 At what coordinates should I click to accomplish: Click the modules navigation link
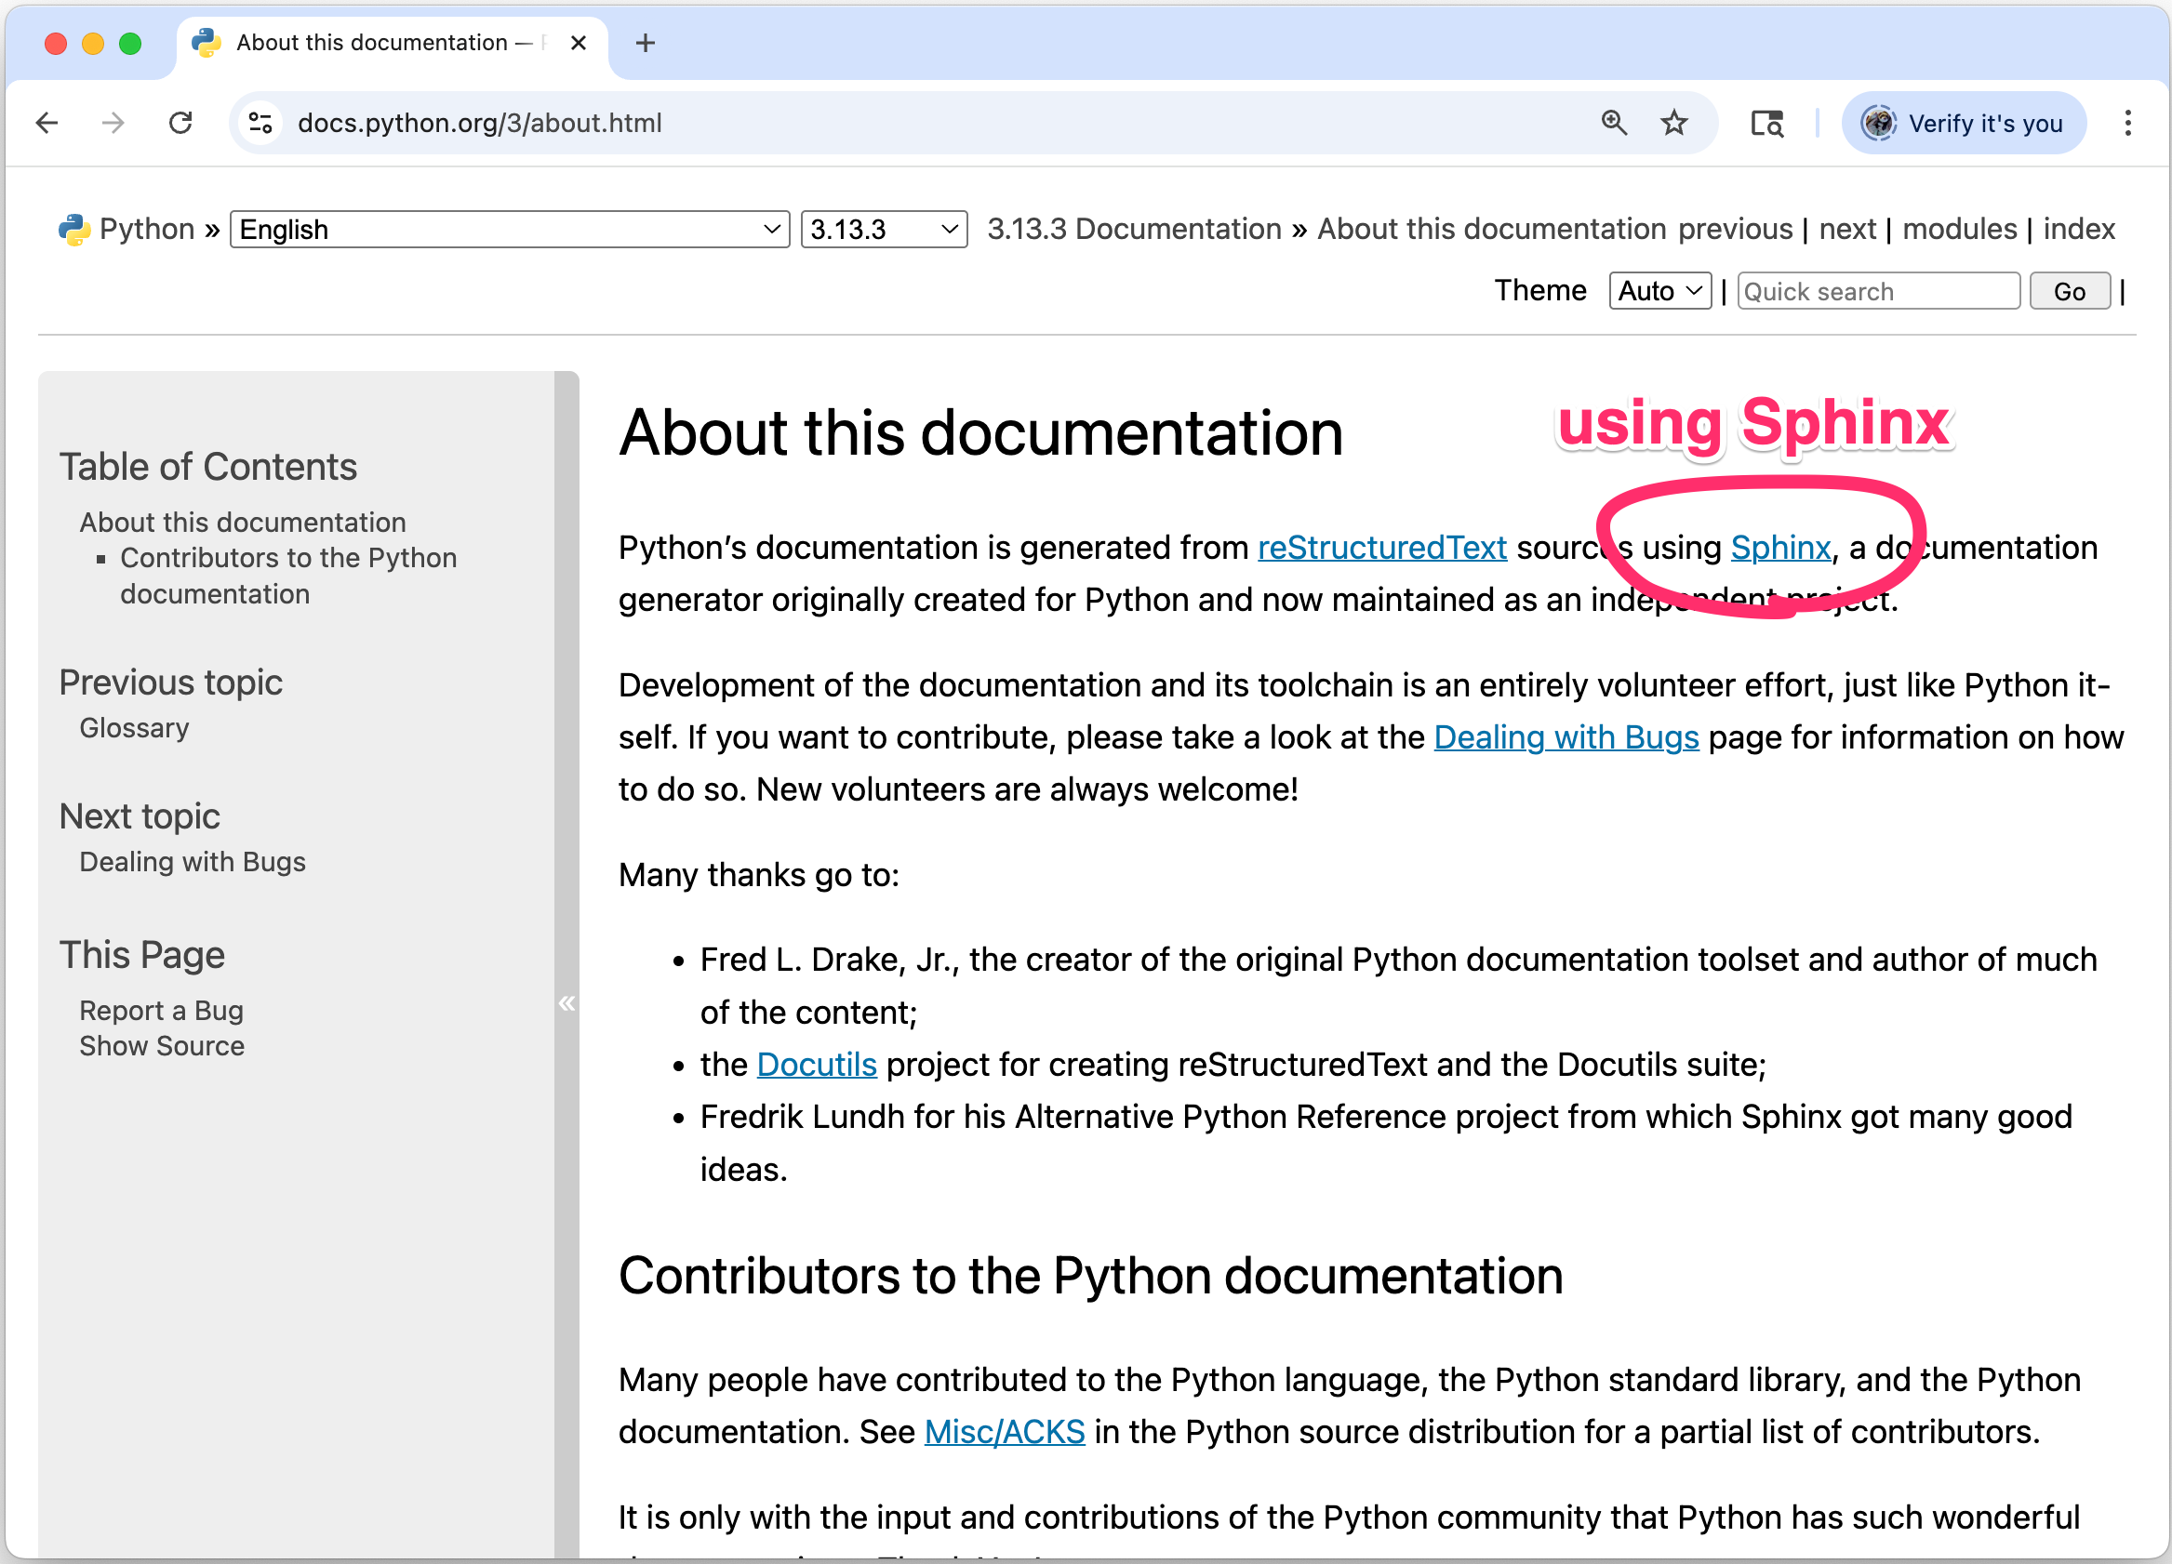[1958, 230]
